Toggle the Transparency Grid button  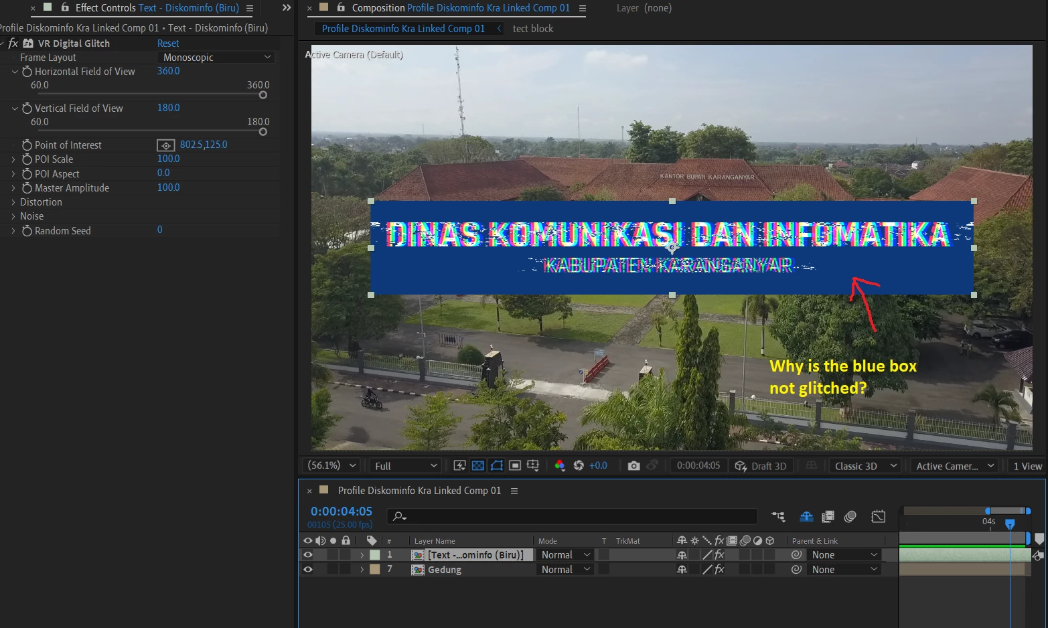478,466
